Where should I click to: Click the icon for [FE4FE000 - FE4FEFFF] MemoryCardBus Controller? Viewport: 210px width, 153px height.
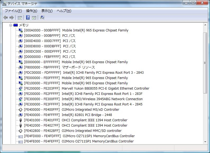pos(21,142)
